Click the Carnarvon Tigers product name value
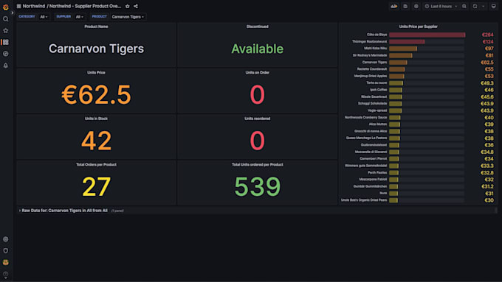The height and width of the screenshot is (282, 502). point(96,49)
